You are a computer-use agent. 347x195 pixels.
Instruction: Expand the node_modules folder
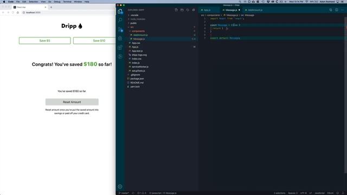[138, 19]
